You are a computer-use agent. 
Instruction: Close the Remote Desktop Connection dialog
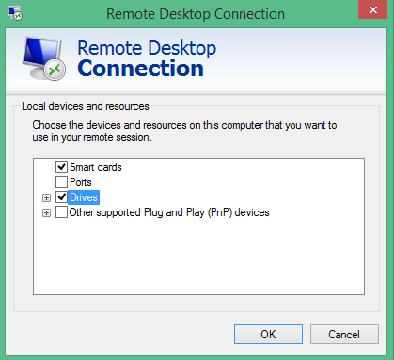click(373, 9)
